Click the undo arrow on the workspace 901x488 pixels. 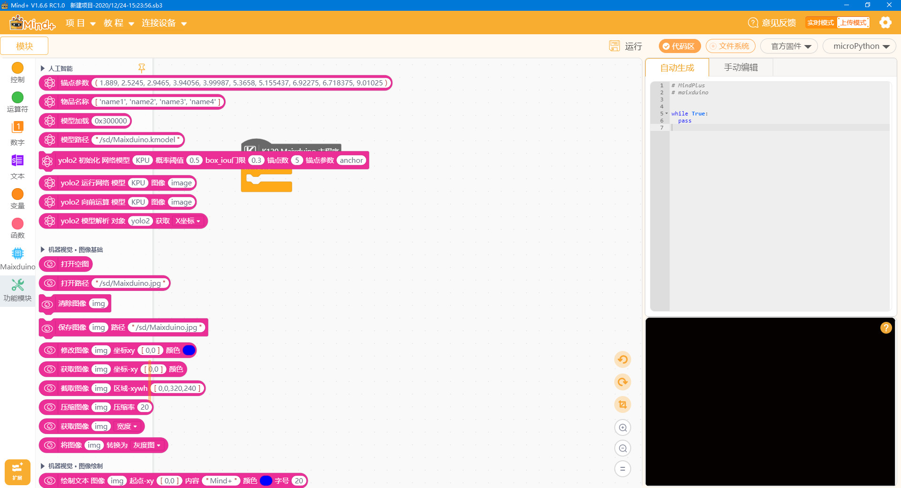coord(623,360)
